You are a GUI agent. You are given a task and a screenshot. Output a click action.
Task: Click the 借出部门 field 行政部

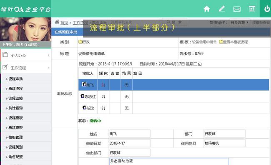130,153
